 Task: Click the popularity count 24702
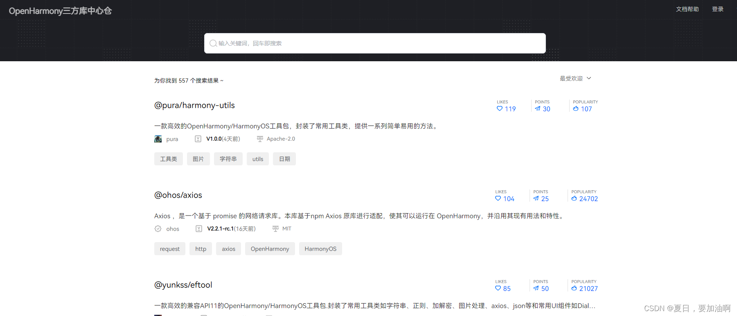(x=588, y=199)
